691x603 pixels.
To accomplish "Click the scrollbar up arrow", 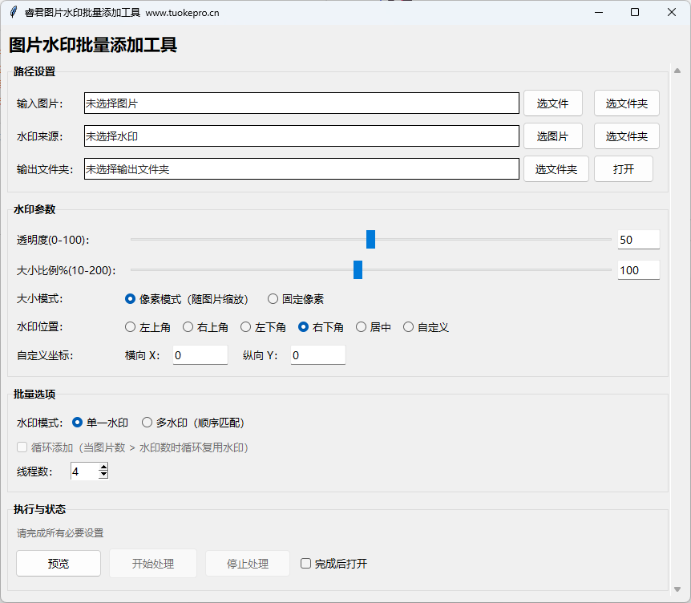I will 677,71.
